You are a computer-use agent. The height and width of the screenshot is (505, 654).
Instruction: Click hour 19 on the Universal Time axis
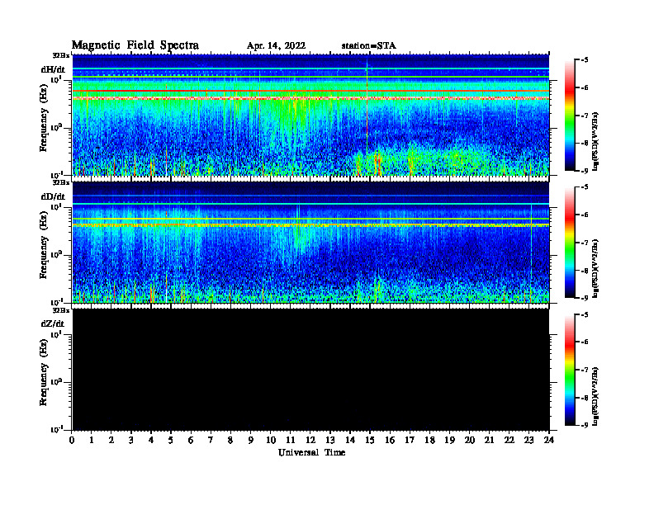(x=449, y=441)
